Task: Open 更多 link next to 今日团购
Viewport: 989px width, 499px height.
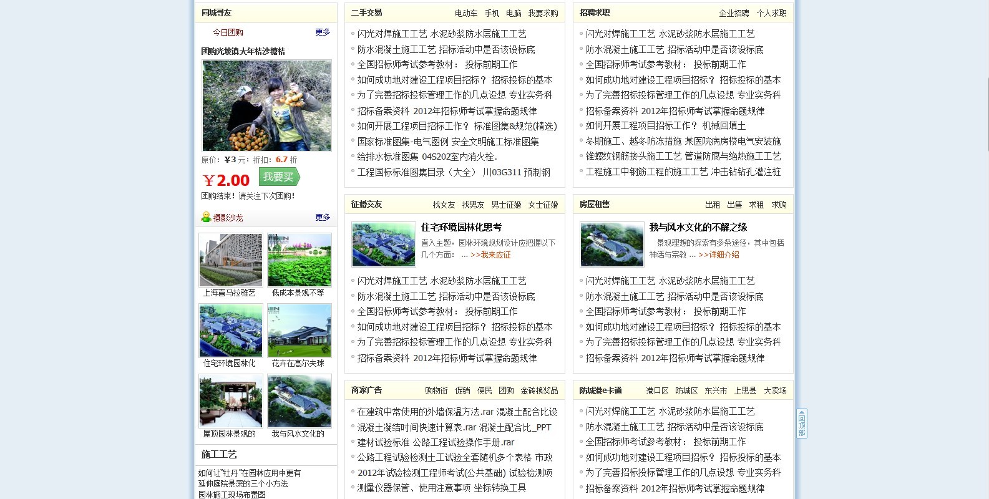Action: click(323, 32)
